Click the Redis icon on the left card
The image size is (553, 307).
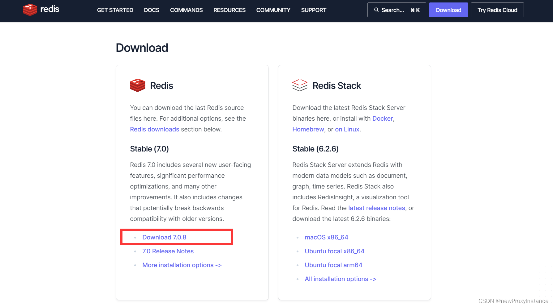click(137, 85)
